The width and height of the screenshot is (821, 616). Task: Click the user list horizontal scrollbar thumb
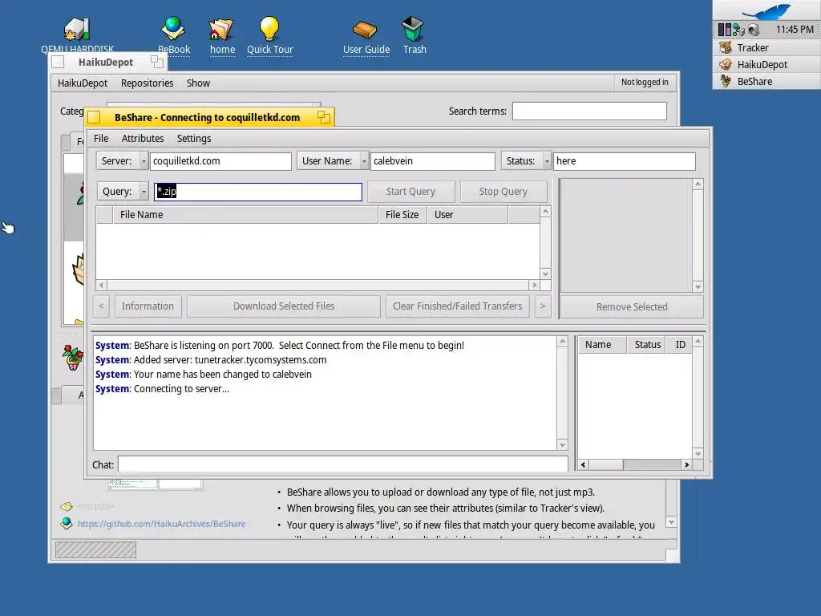pyautogui.click(x=605, y=464)
